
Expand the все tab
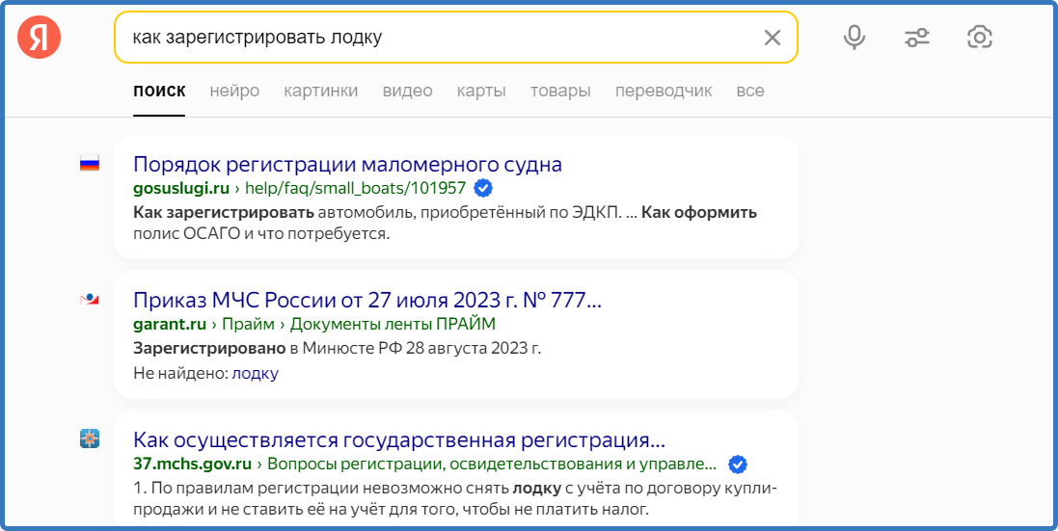(x=750, y=91)
